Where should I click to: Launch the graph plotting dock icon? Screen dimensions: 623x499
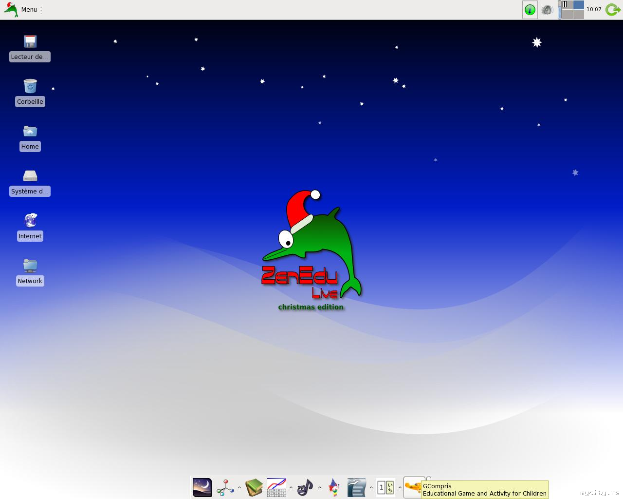coord(276,487)
